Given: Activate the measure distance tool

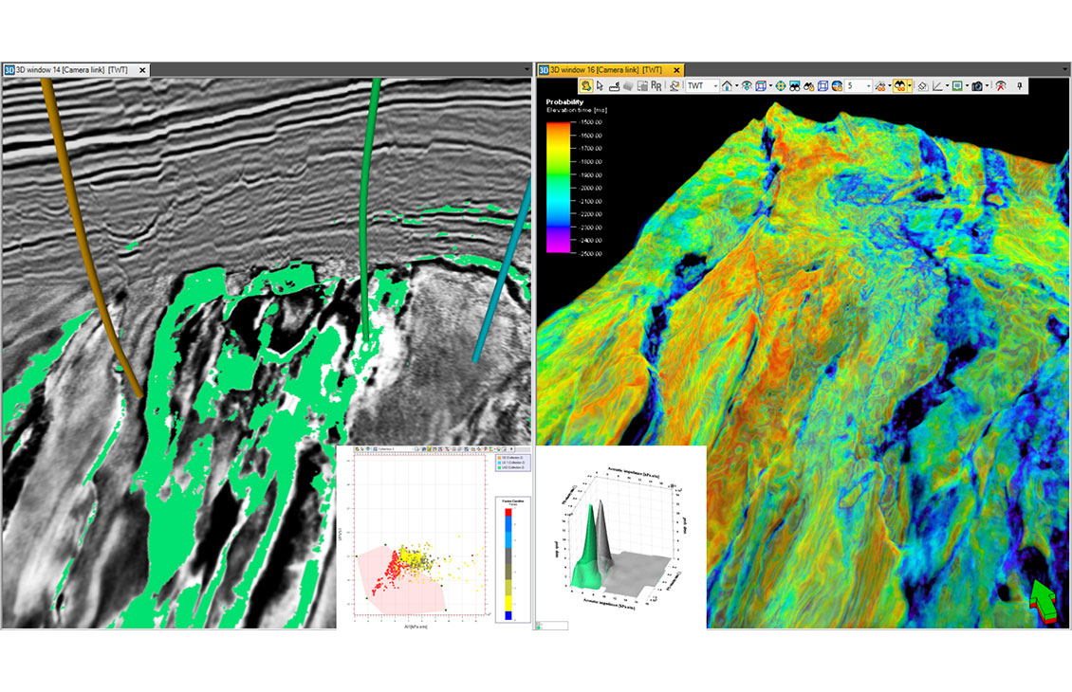Looking at the screenshot, I should [x=615, y=84].
